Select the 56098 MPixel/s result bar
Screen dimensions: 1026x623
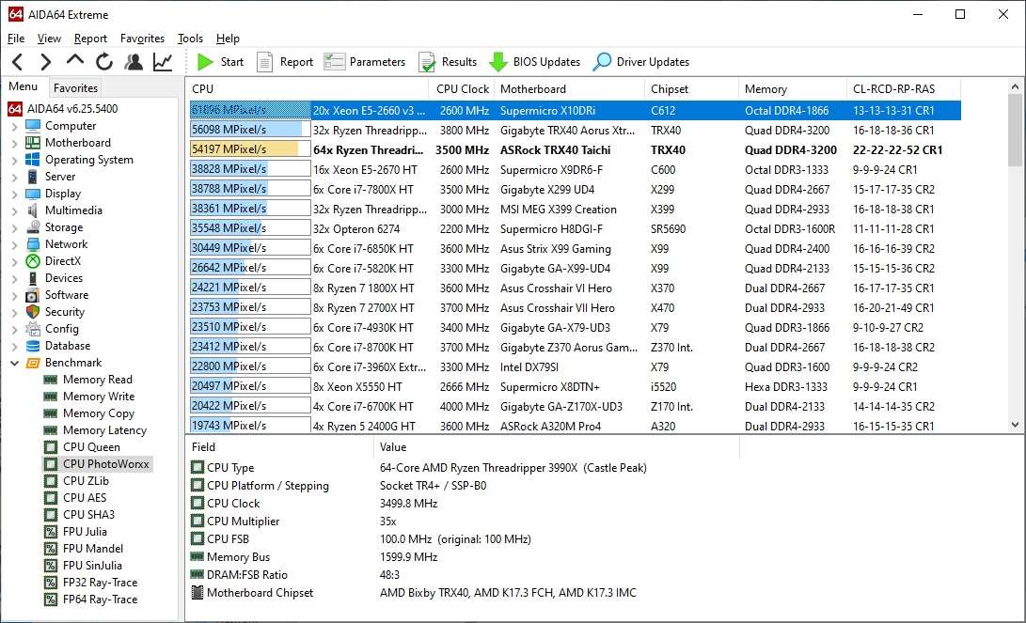[x=250, y=130]
